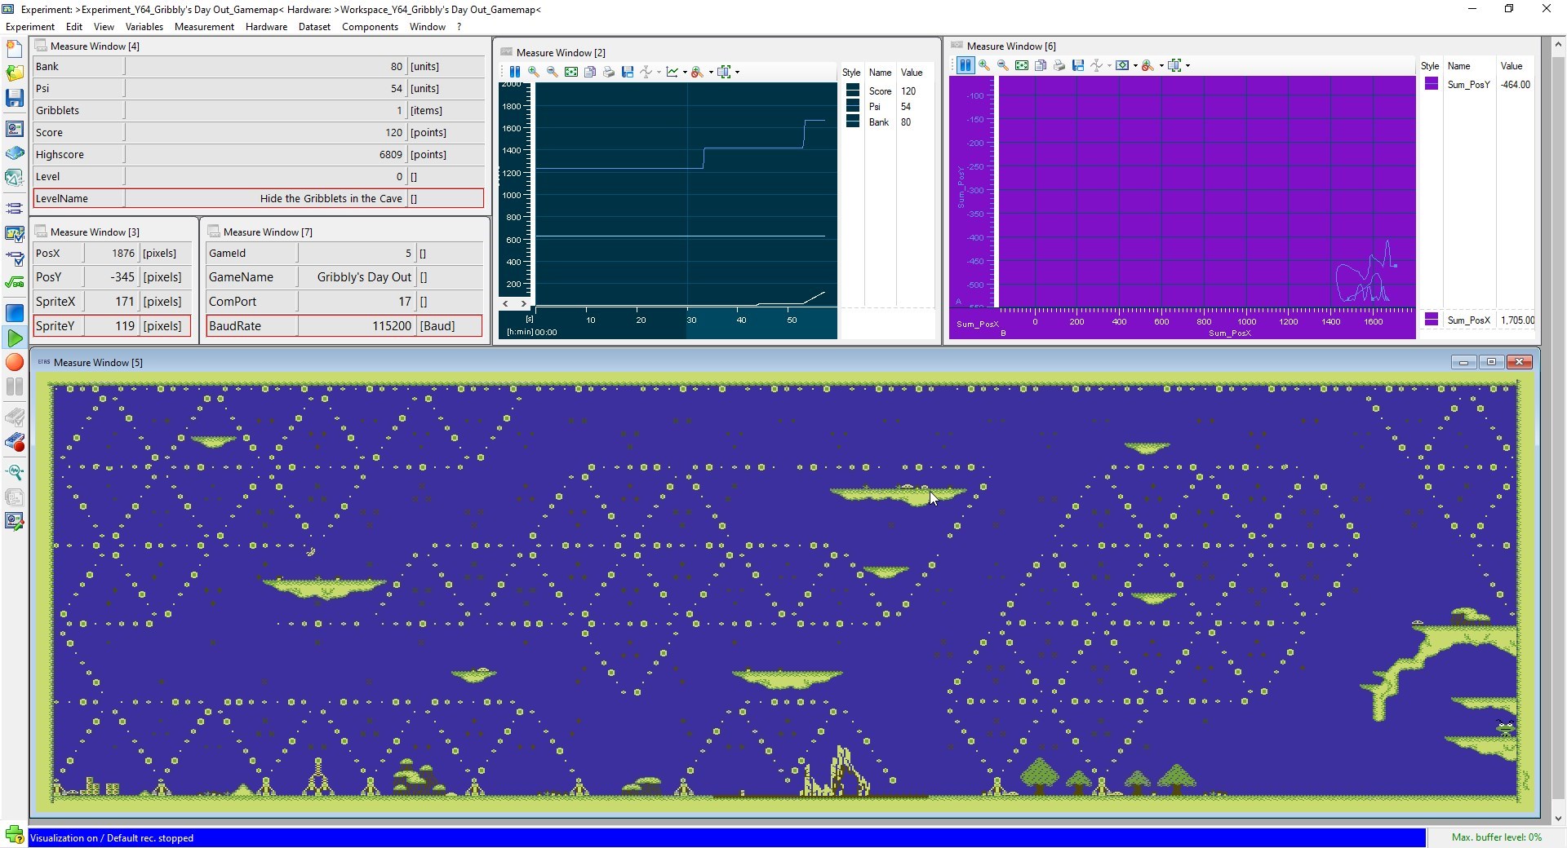Click zoom out in Measure Window [6]
Image resolution: width=1567 pixels, height=848 pixels.
pos(1003,65)
